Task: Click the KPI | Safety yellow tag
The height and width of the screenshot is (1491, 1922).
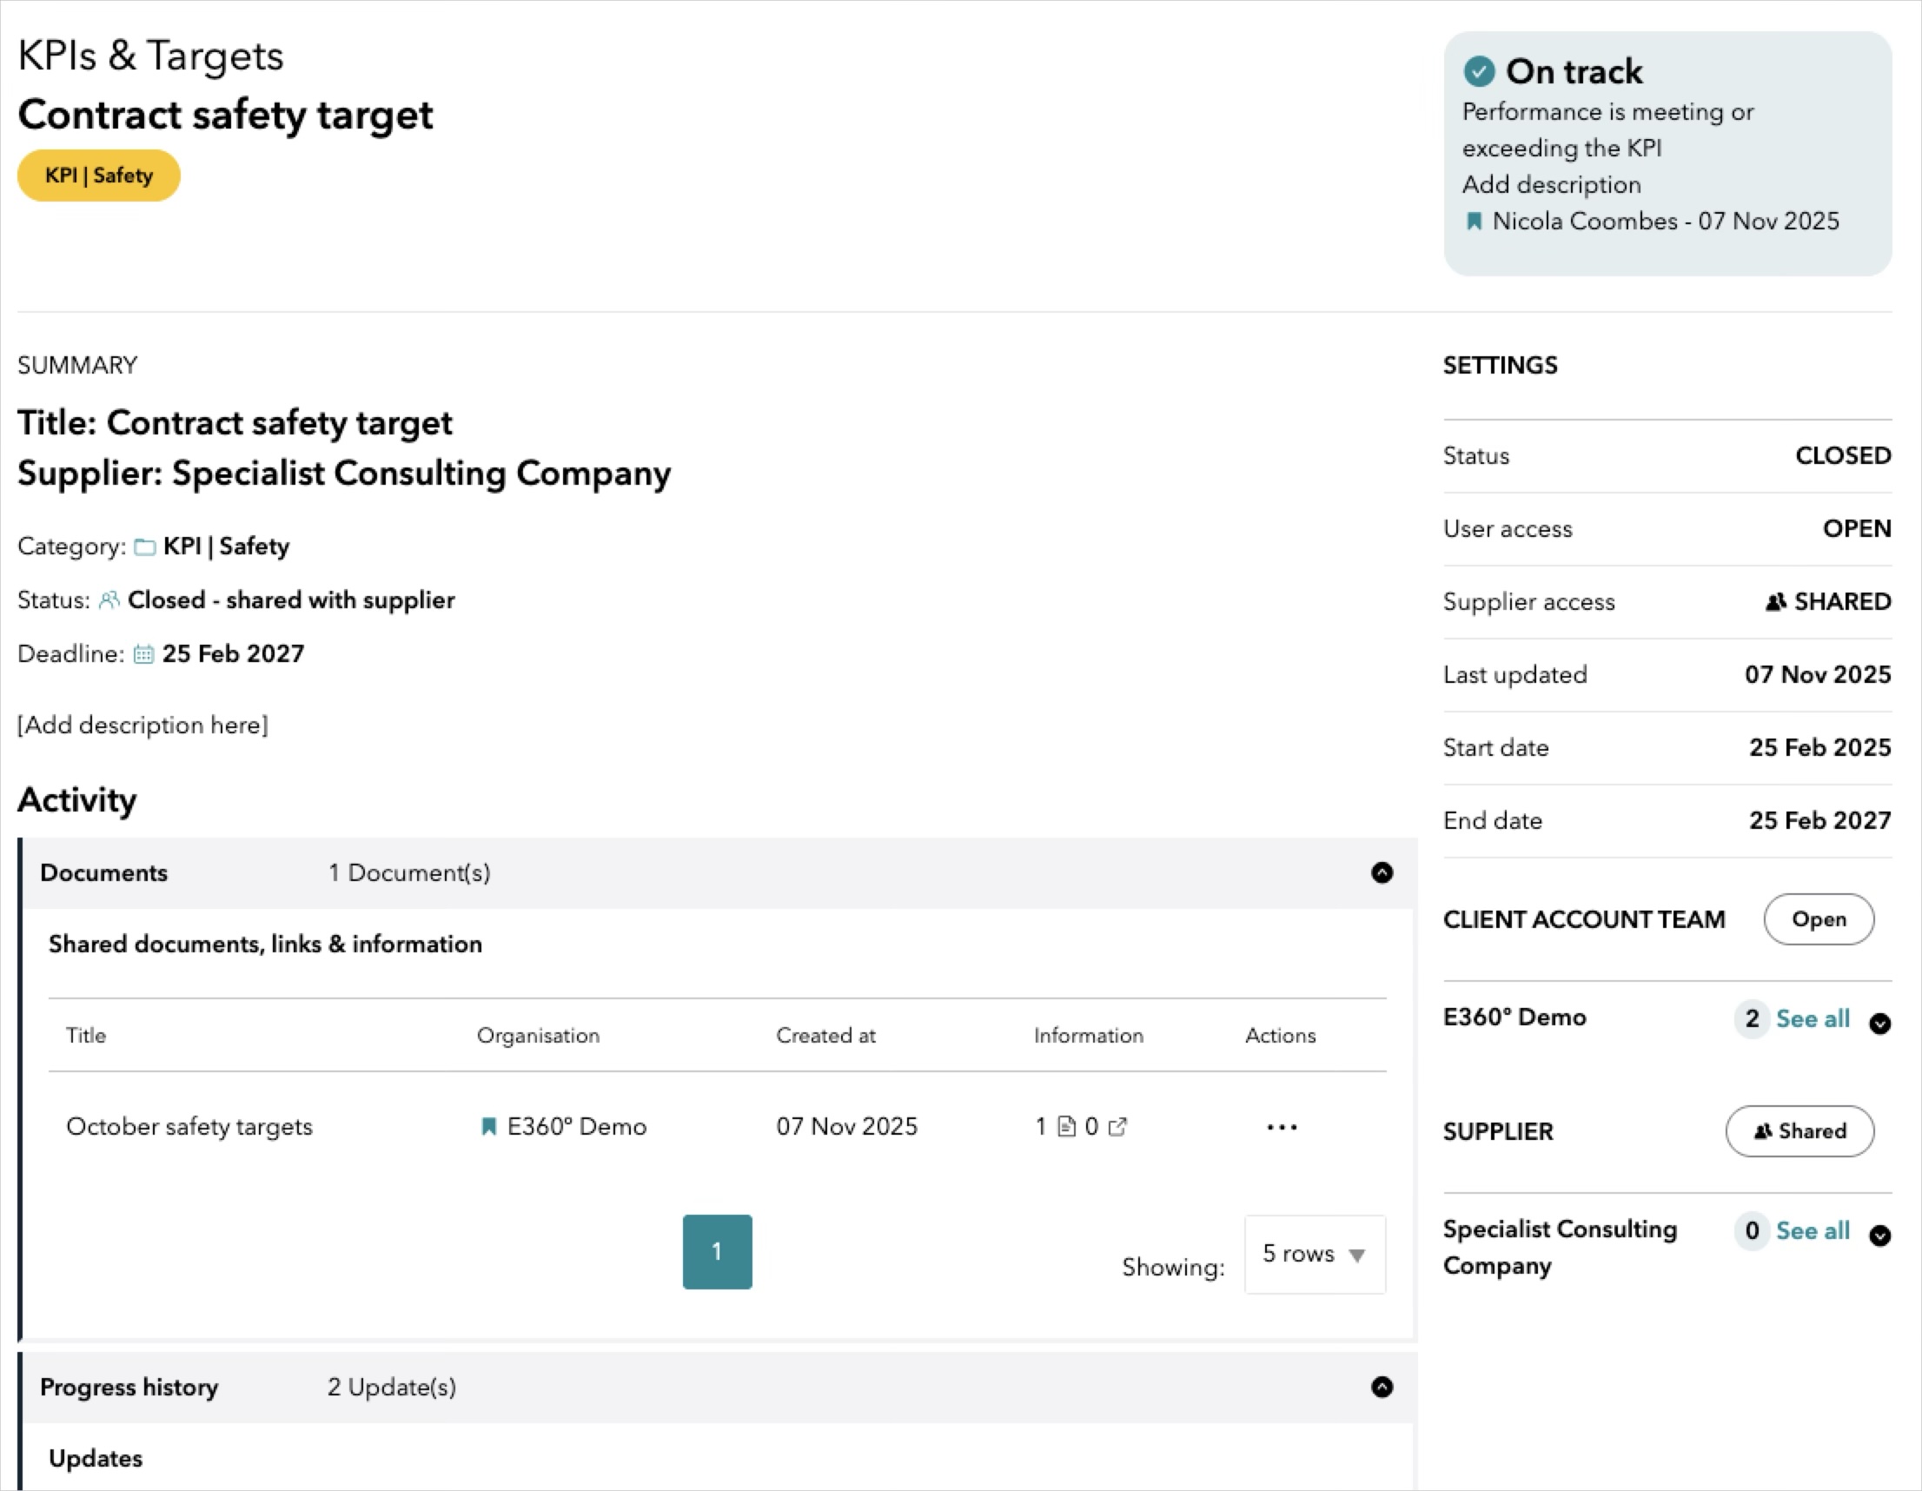Action: [x=98, y=176]
